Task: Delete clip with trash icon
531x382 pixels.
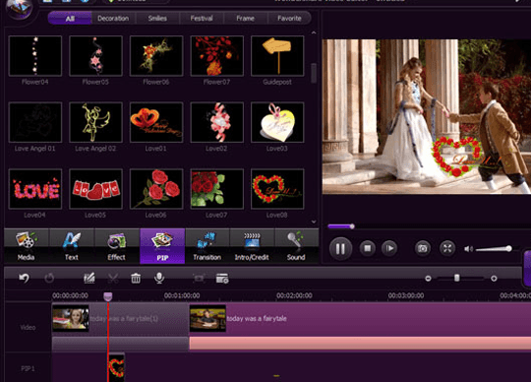Action: coord(136,279)
